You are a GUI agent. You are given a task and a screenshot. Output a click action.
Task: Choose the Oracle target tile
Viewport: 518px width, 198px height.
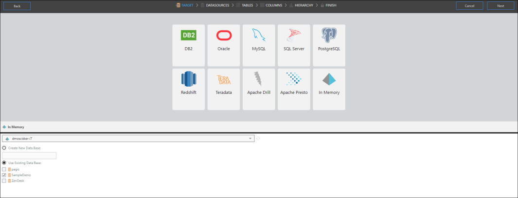pos(224,45)
